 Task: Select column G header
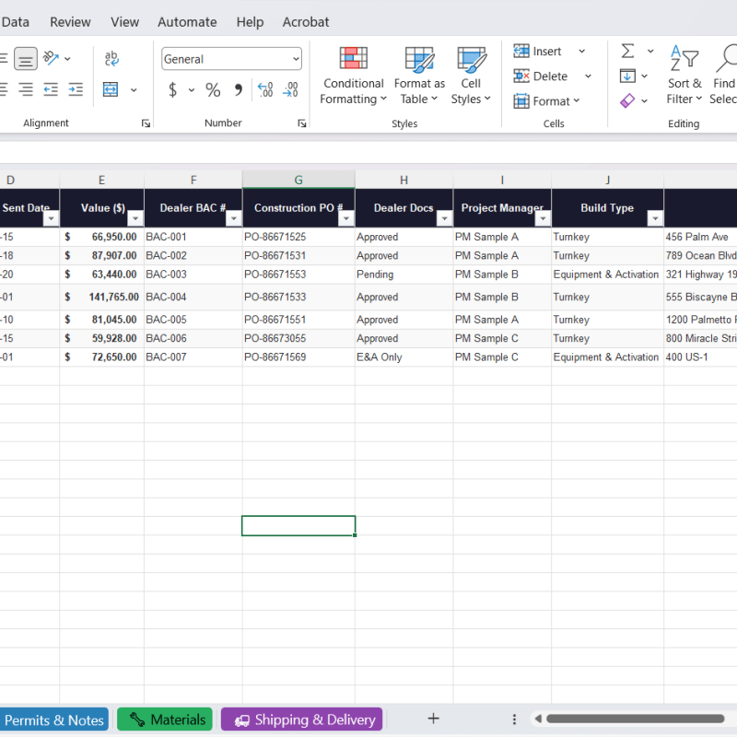click(x=298, y=180)
